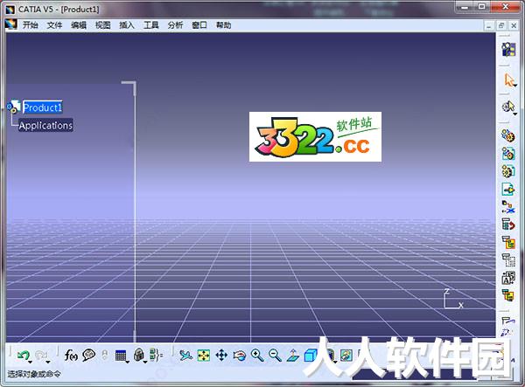The image size is (525, 387).
Task: Click the Generate Numbering icon
Action: point(508,242)
